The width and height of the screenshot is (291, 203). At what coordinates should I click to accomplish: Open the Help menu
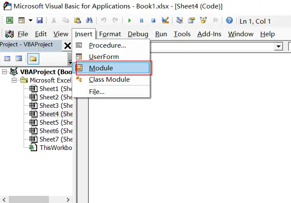tap(267, 34)
